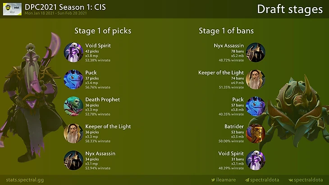Viewport: 329px width, 185px height.
Task: Click Nyx Assassin portrait in bans list
Action: [256, 52]
